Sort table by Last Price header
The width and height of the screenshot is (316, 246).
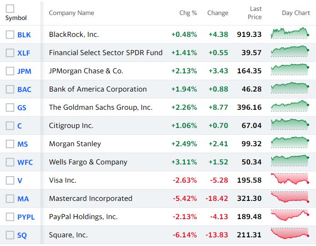click(255, 13)
